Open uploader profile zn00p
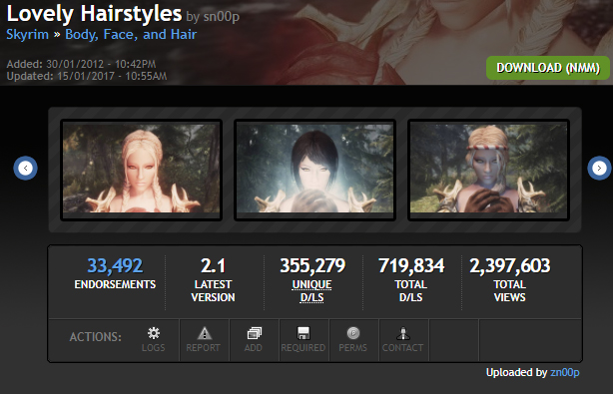Screen dimensions: 613x394 (x=564, y=372)
